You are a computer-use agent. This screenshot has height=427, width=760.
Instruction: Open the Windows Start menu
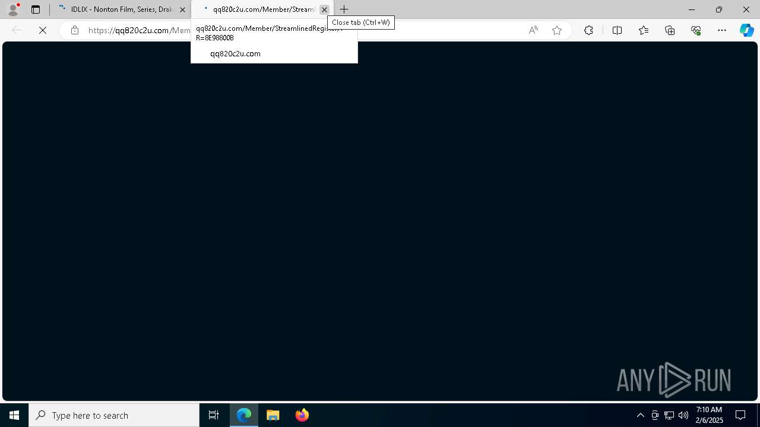point(14,415)
